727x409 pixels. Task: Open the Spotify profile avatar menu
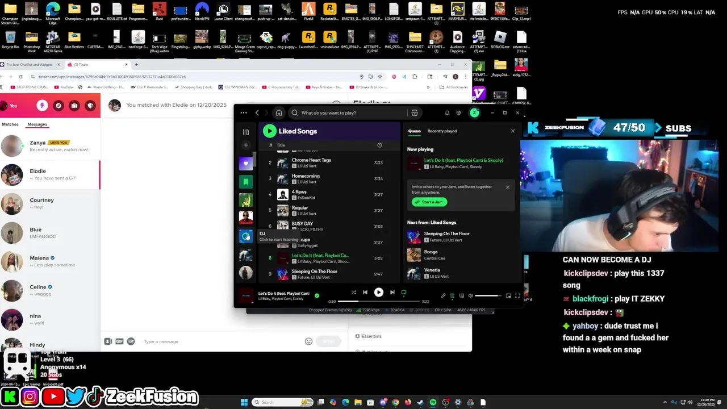[x=474, y=113]
